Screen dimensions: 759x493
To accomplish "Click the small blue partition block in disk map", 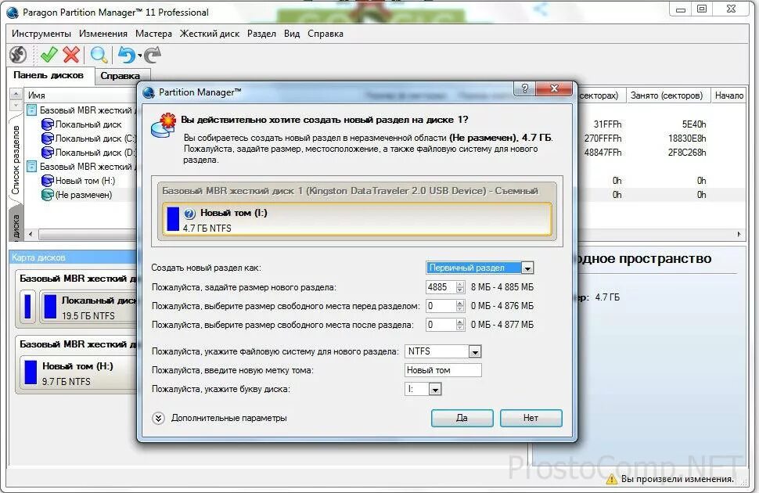I will (28, 307).
